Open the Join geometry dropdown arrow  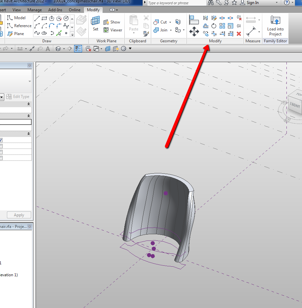click(171, 30)
